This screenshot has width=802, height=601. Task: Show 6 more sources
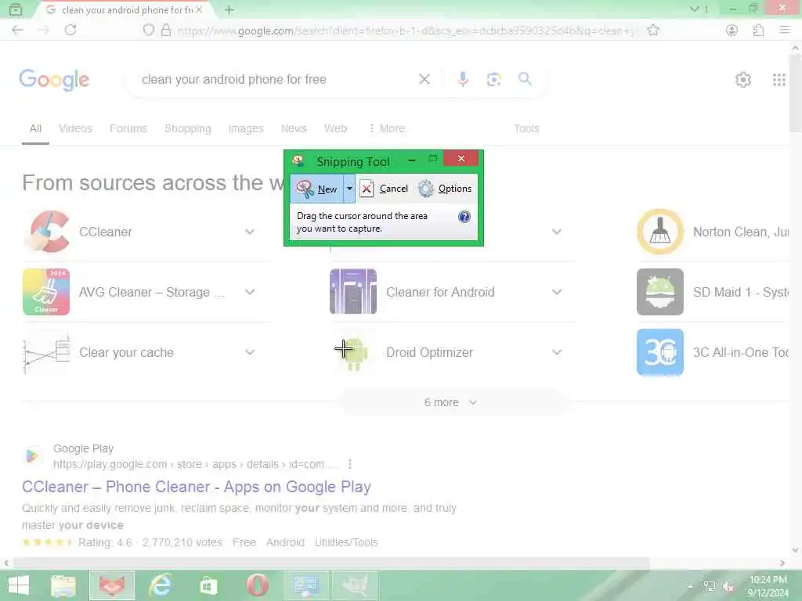point(450,402)
